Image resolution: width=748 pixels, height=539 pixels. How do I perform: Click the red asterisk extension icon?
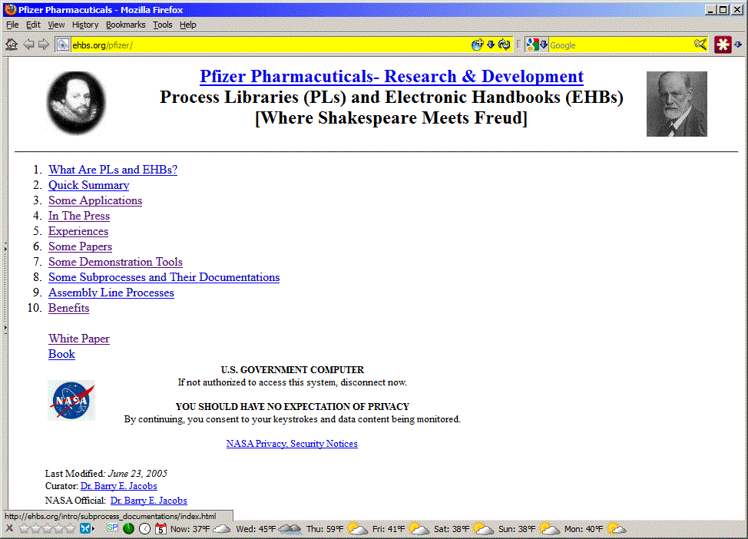[x=723, y=45]
